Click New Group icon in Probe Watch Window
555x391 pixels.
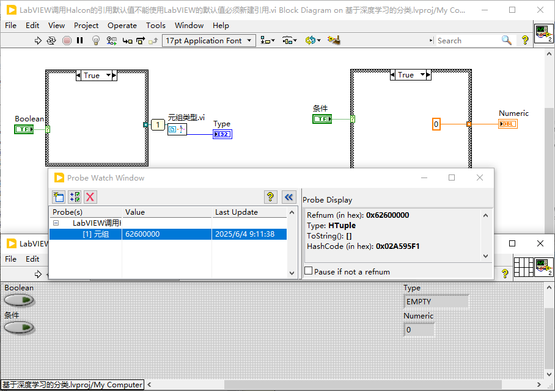59,197
